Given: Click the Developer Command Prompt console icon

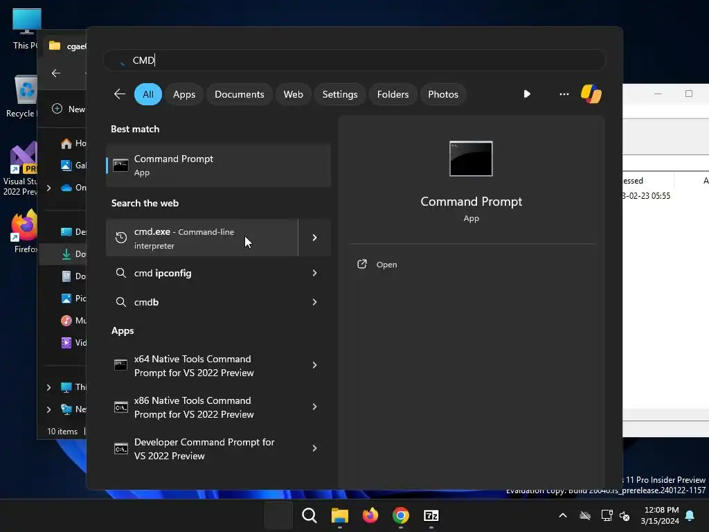Looking at the screenshot, I should click(x=120, y=449).
